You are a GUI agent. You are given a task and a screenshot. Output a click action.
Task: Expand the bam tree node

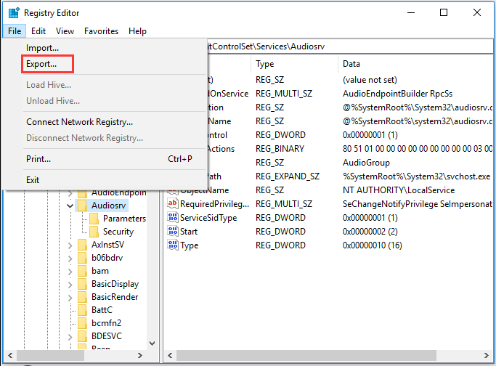(70, 271)
